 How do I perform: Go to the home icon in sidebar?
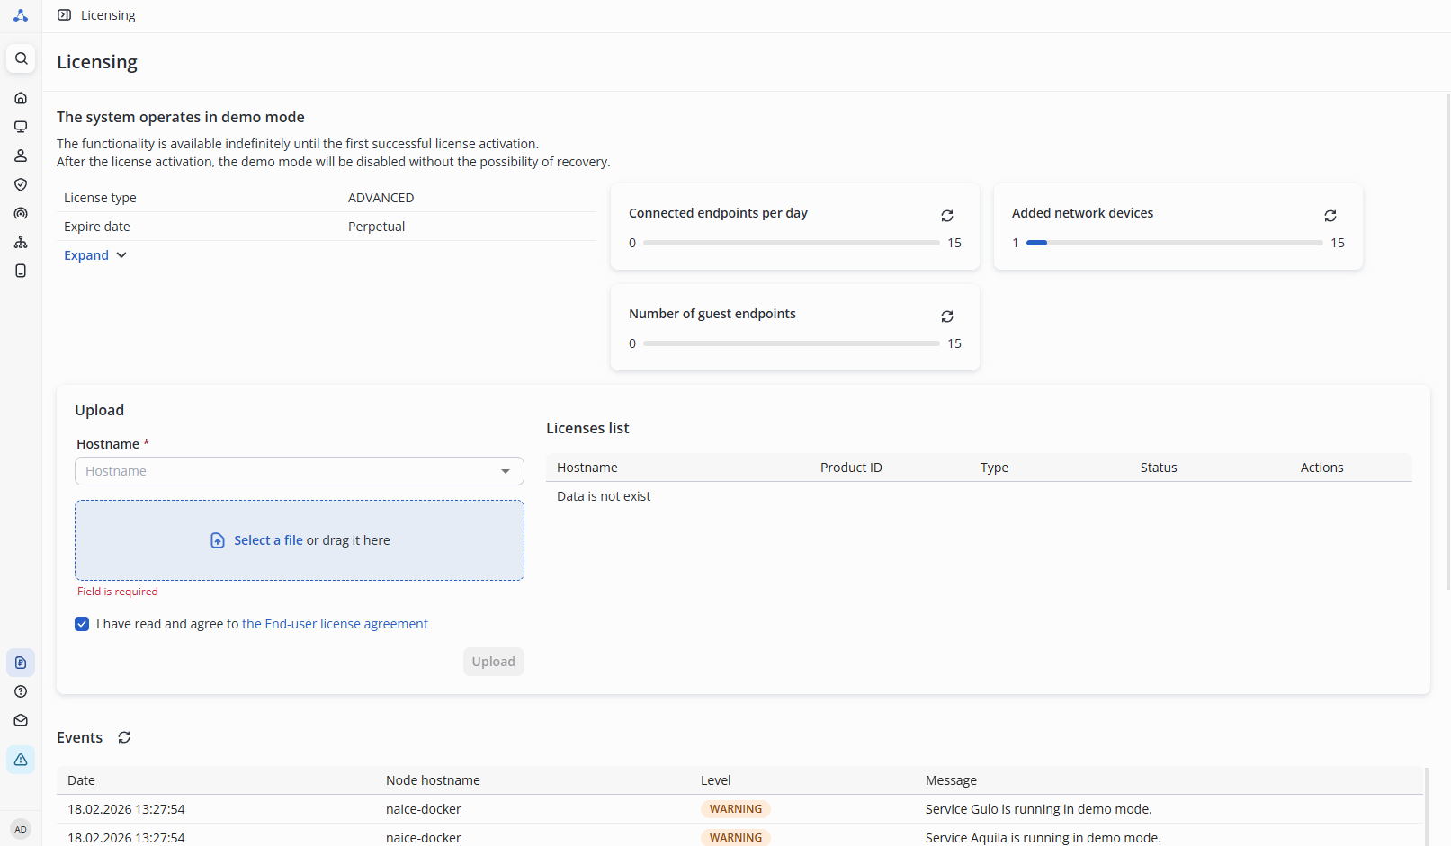click(x=21, y=98)
